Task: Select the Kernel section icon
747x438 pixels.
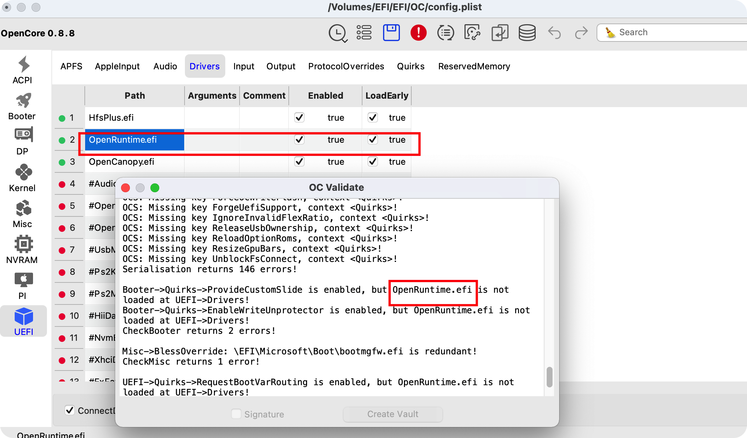Action: (x=22, y=177)
